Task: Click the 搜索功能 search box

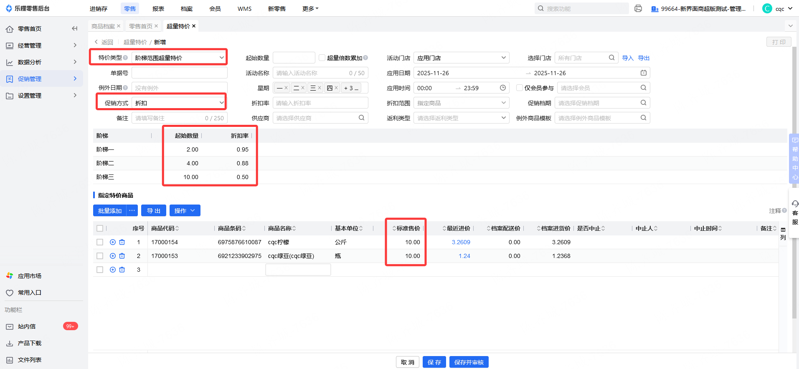Action: pyautogui.click(x=582, y=8)
